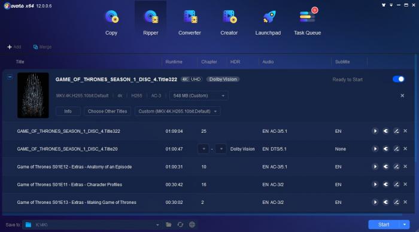Click the 4K UHD badge
419x232 pixels.
[x=192, y=80]
